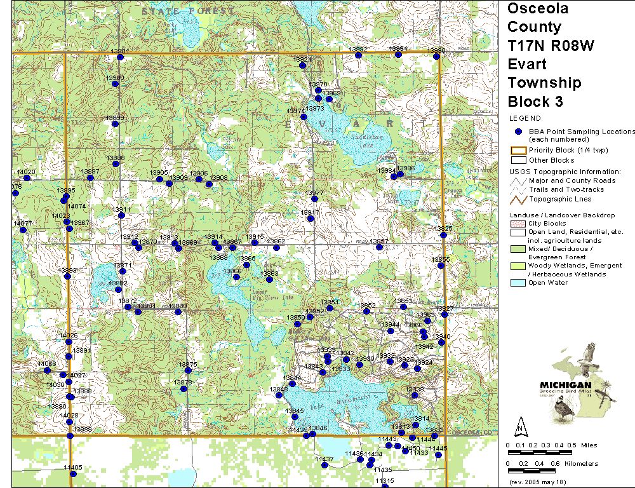The width and height of the screenshot is (635, 488).
Task: Click sampling point 11437 marker
Action: tap(324, 465)
